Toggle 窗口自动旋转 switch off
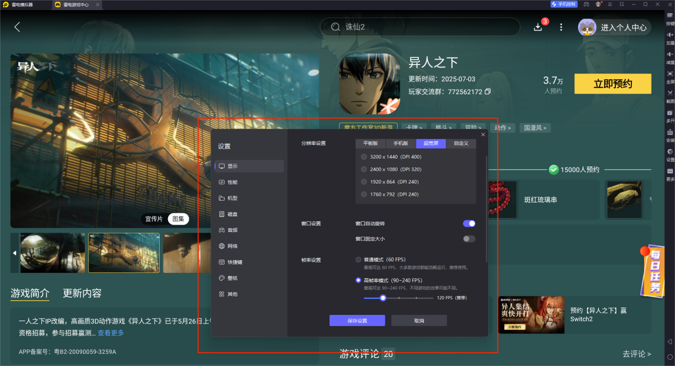This screenshot has height=366, width=675. (x=469, y=223)
